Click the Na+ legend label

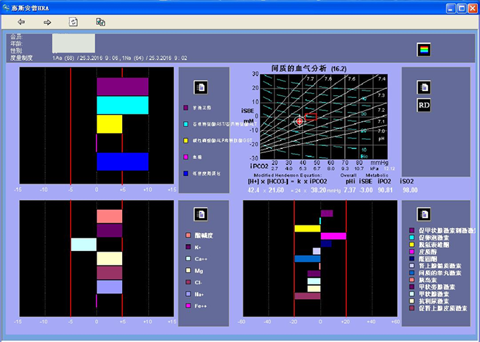coord(199,294)
